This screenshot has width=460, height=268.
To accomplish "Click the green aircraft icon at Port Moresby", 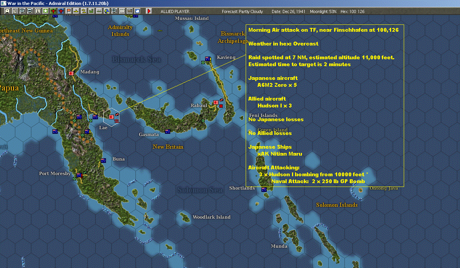I will [x=85, y=173].
